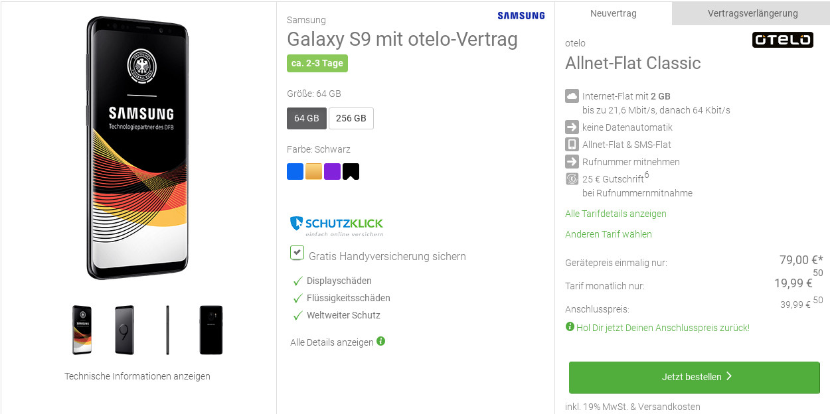Switch to the Vertragsverlängerung tab

click(750, 13)
